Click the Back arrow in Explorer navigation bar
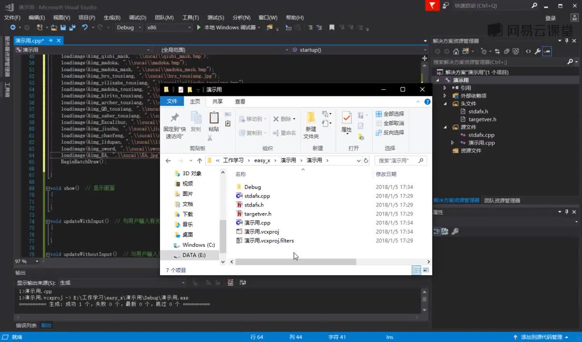Image resolution: width=582 pixels, height=342 pixels. [x=168, y=161]
